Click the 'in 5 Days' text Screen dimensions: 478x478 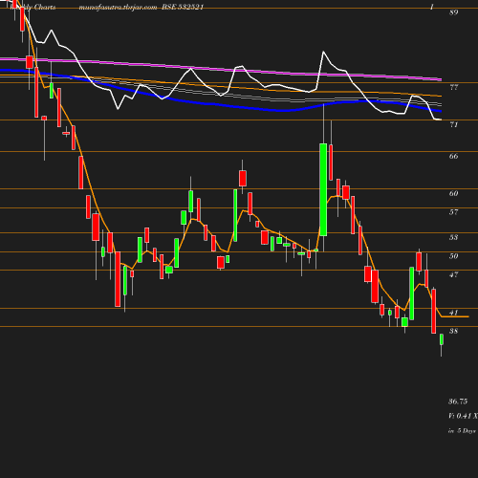pos(462,431)
